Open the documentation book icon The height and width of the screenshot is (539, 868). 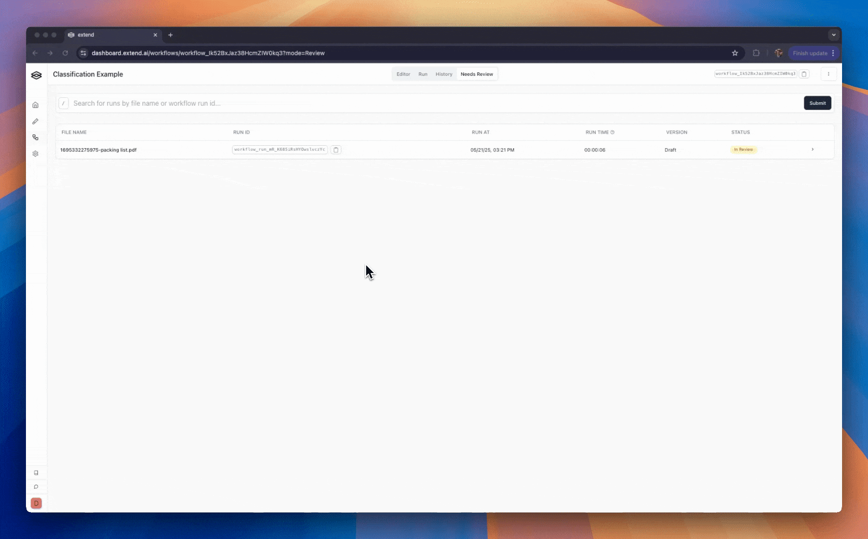tap(36, 473)
